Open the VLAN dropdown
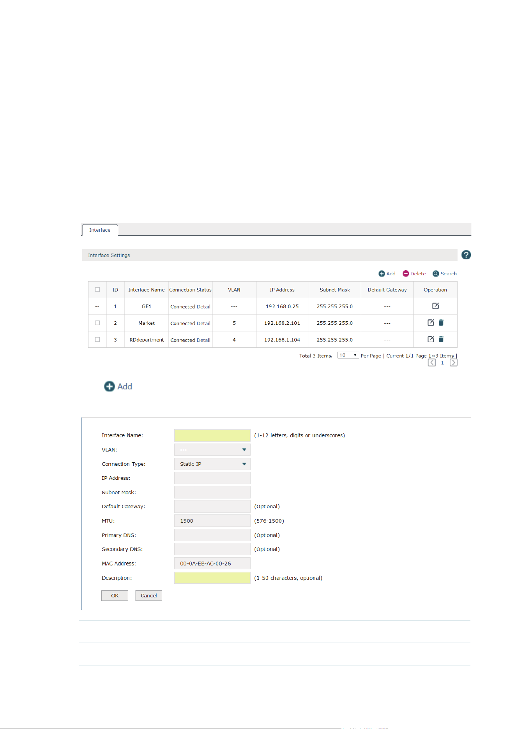 [212, 450]
